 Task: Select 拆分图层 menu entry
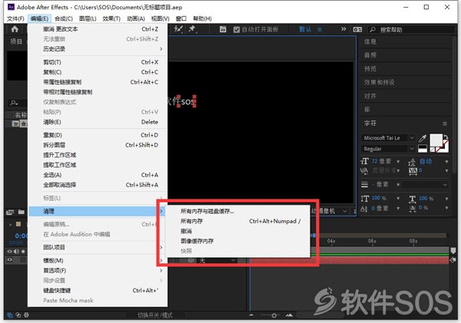[x=98, y=145]
